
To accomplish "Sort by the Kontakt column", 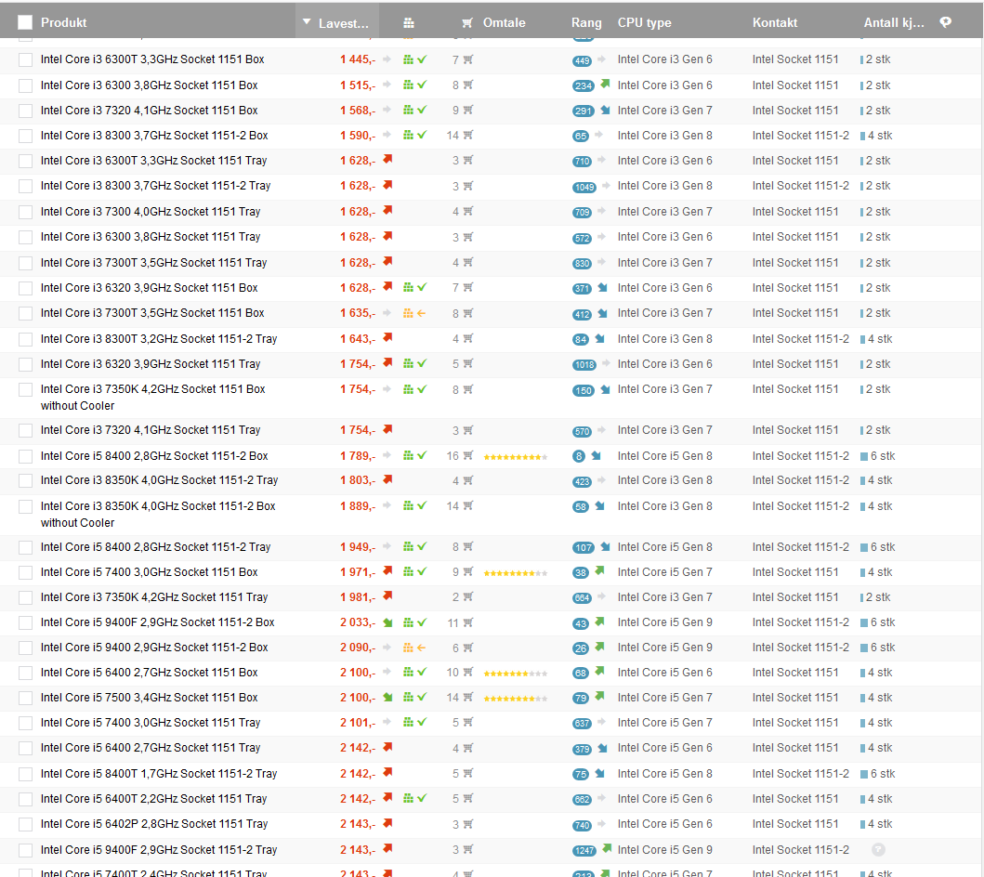I will click(x=775, y=22).
